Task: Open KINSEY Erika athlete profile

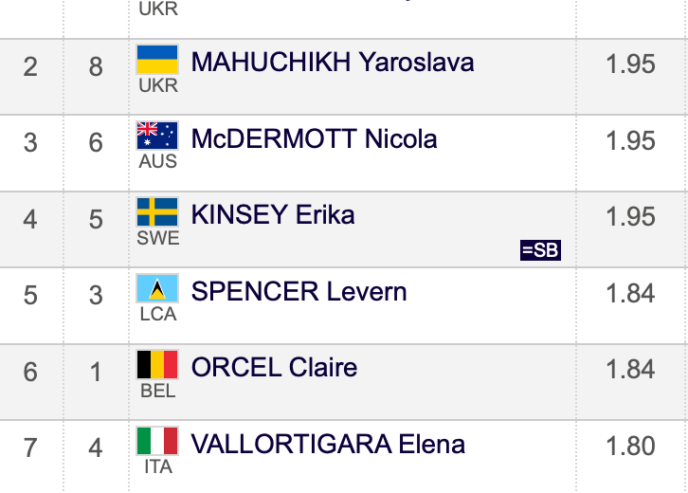Action: pos(273,214)
